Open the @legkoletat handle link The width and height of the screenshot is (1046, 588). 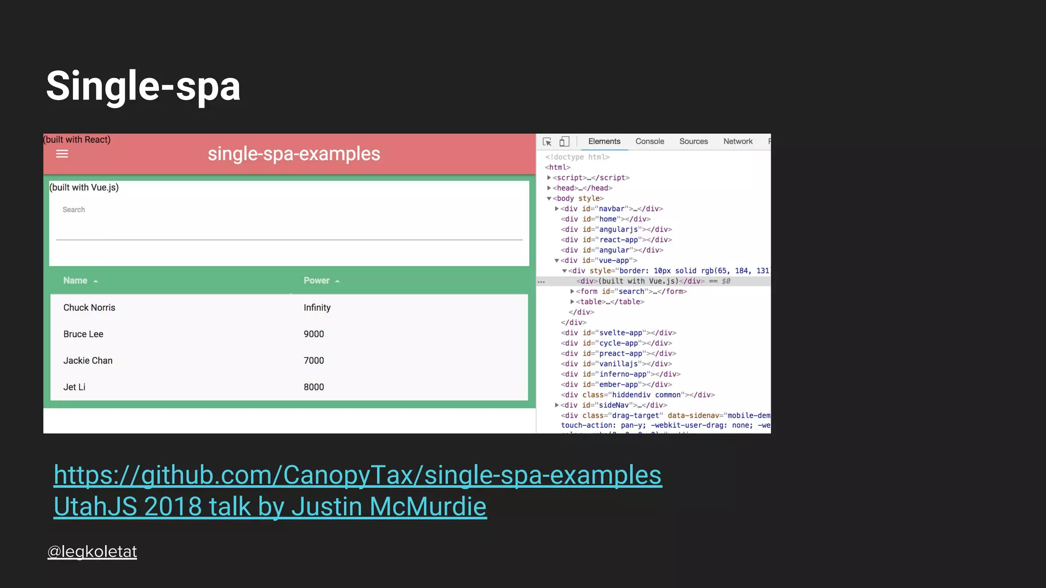(92, 552)
